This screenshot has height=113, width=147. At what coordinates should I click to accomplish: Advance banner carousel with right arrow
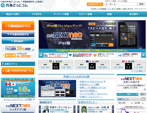coord(144,55)
